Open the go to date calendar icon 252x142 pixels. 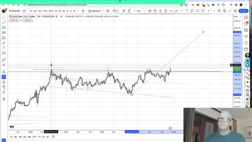(x=54, y=137)
